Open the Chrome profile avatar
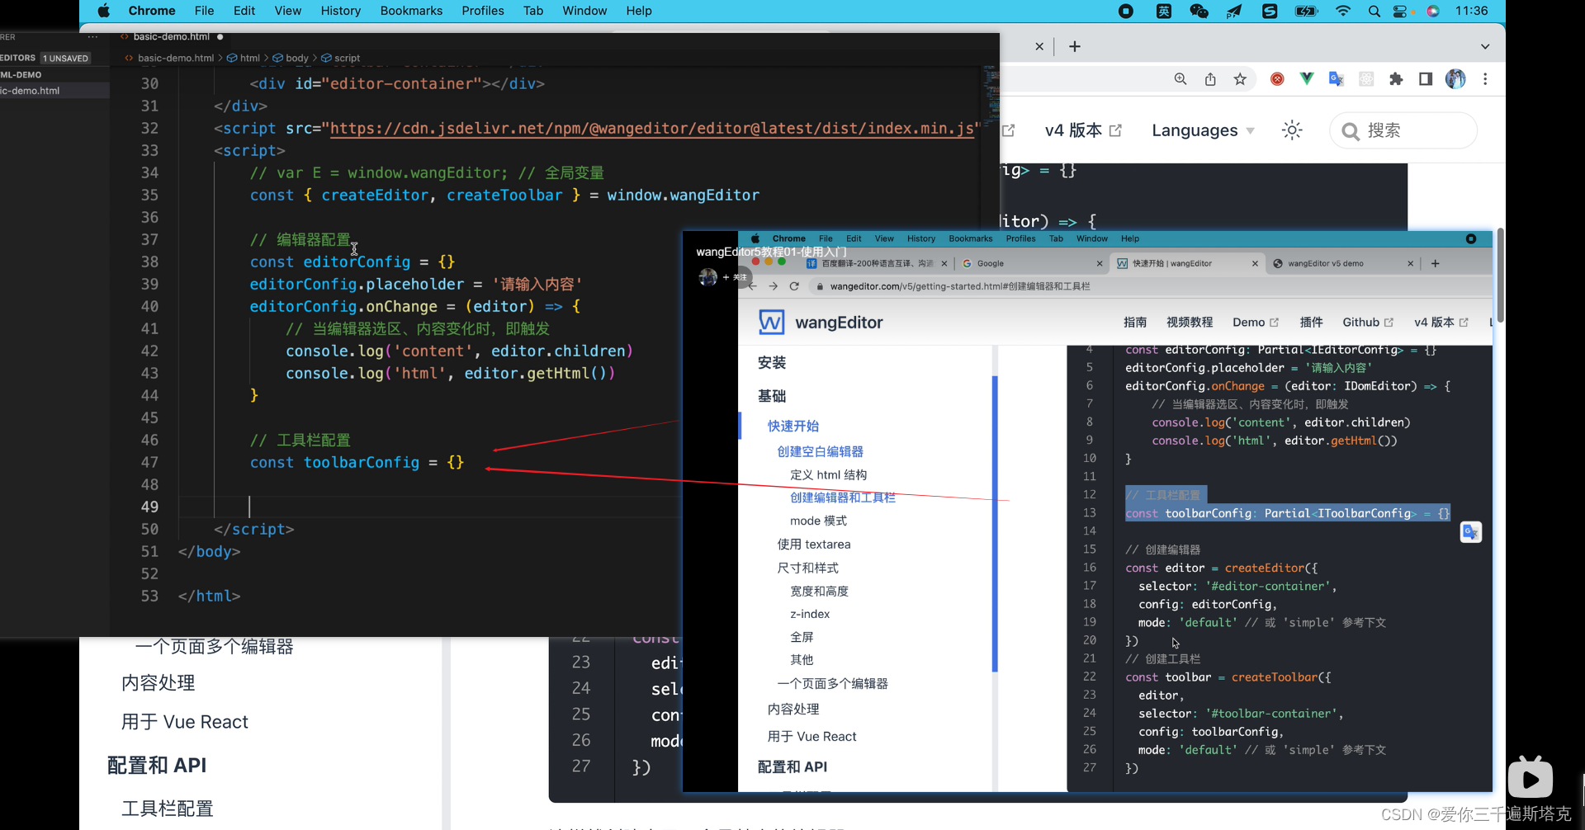This screenshot has width=1585, height=830. (x=1456, y=78)
